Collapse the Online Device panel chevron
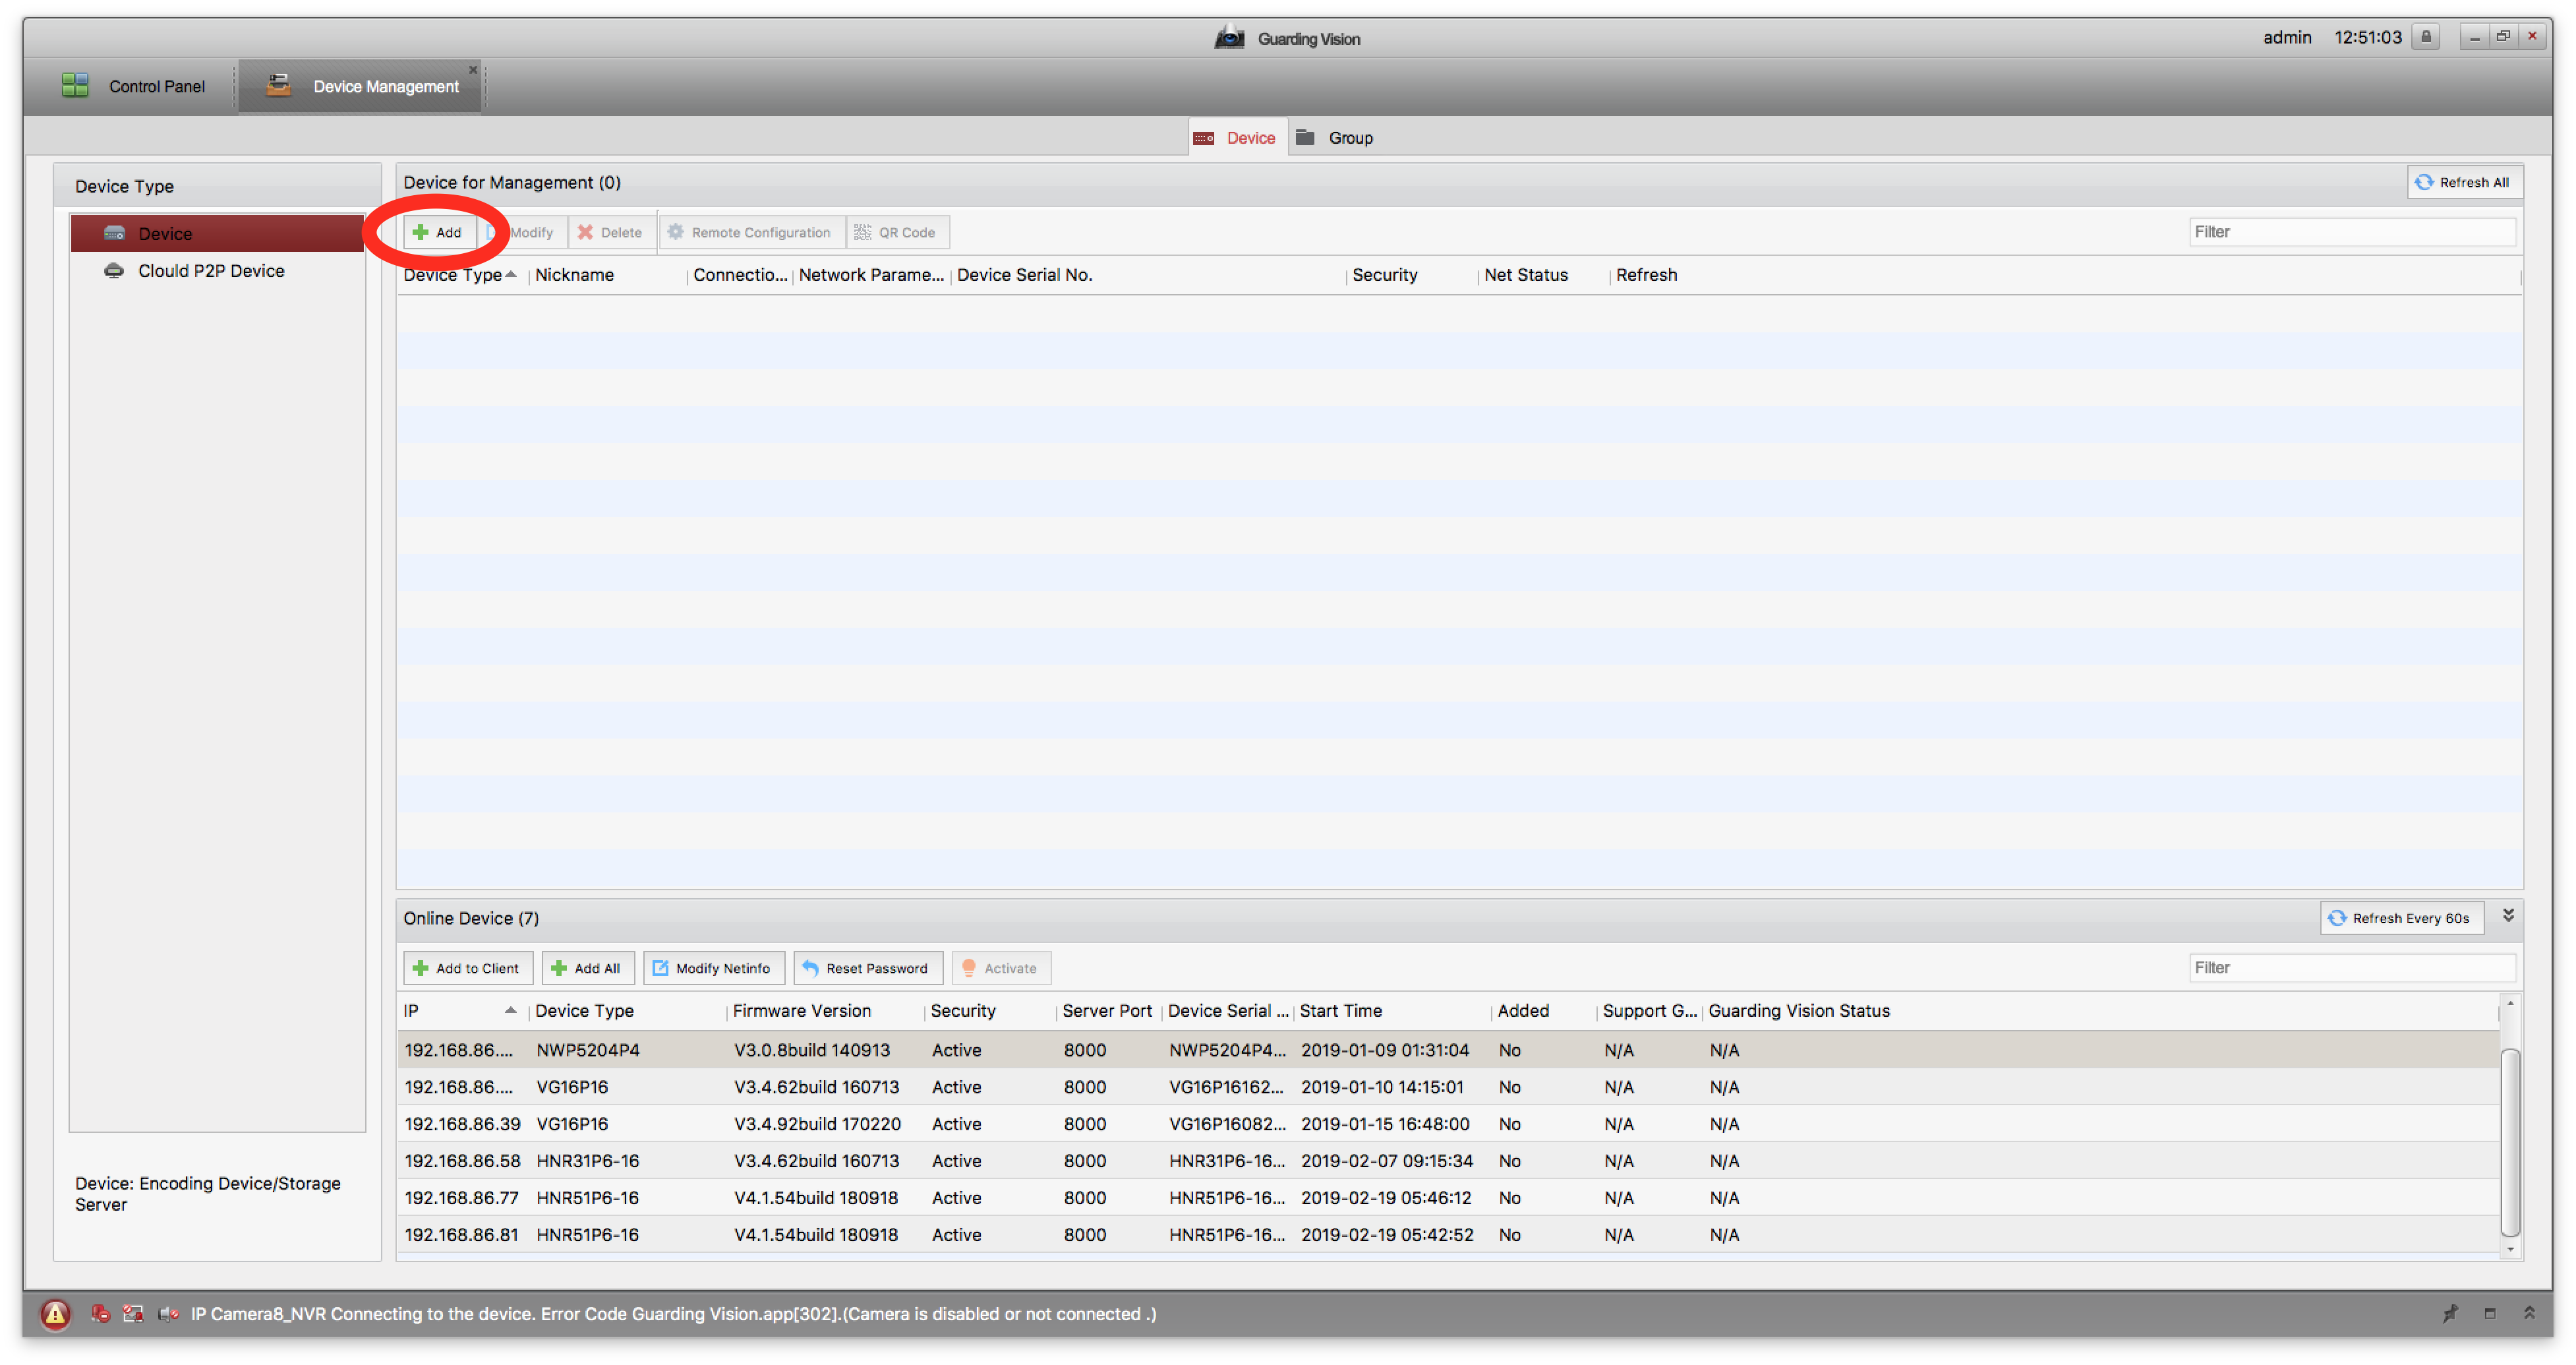This screenshot has width=2576, height=1365. [x=2508, y=916]
